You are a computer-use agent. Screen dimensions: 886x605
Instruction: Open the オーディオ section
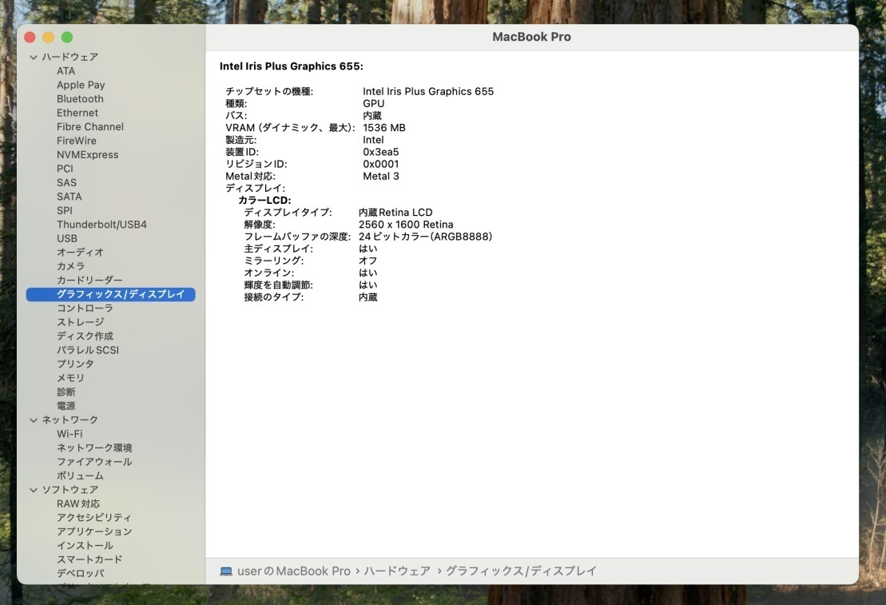[x=80, y=253]
